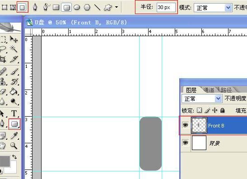Pick the Ellipse shape tool
Viewport: 247px width, 179px height.
tap(77, 7)
